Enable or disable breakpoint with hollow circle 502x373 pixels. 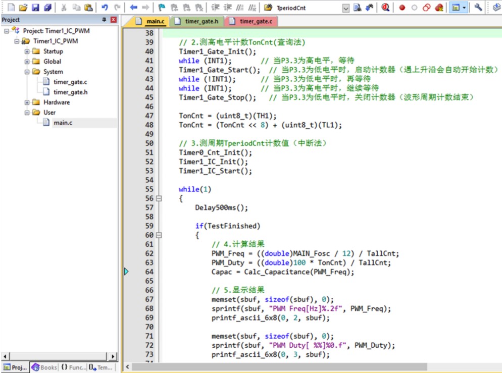[414, 8]
